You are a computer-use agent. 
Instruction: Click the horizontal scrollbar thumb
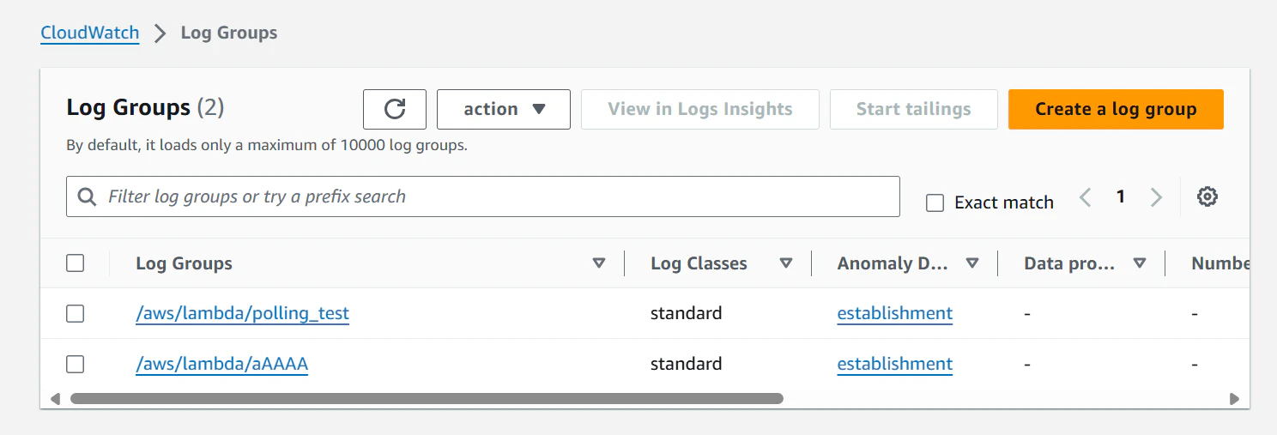(x=427, y=398)
